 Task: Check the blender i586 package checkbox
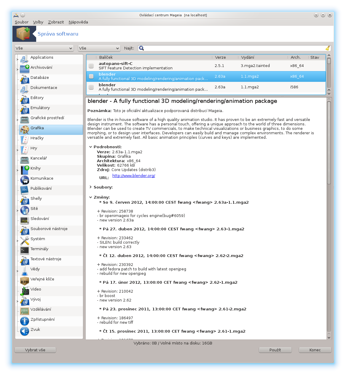tap(91, 87)
